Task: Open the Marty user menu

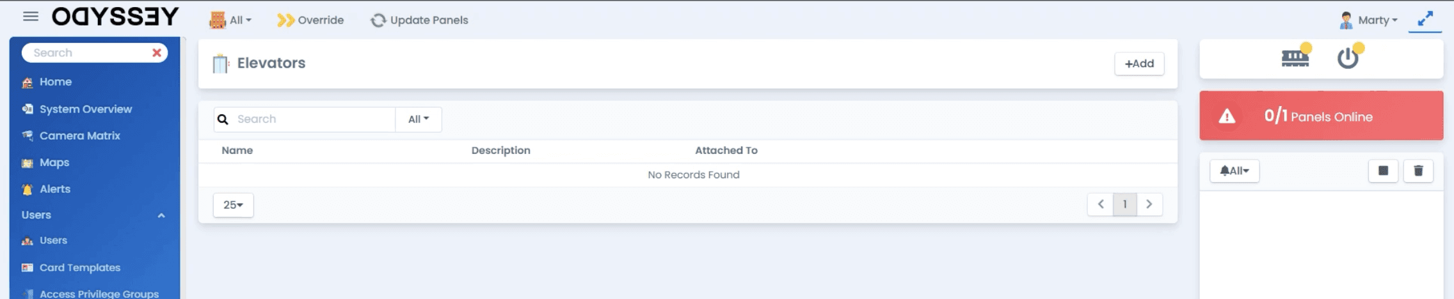Action: pos(1369,20)
